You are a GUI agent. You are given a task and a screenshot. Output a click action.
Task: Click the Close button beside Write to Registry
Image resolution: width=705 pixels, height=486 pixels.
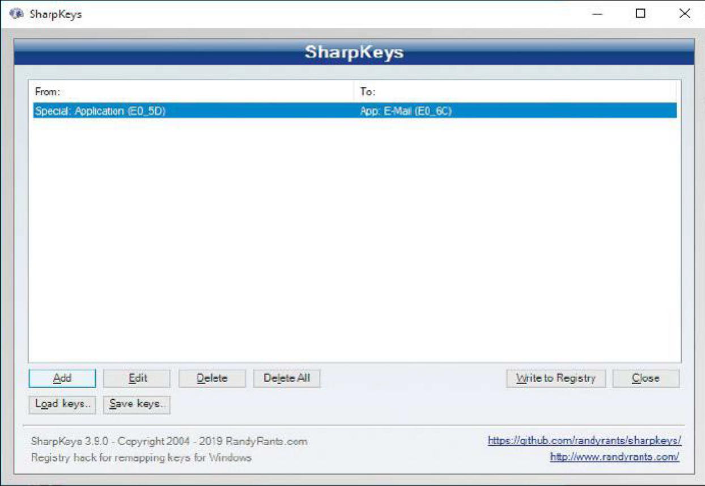coord(645,378)
